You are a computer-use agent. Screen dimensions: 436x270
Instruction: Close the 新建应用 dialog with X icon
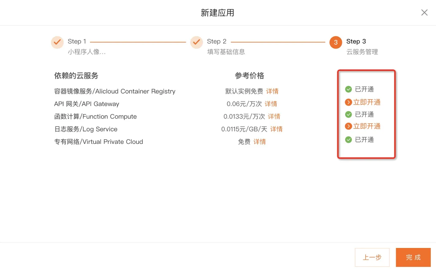click(424, 12)
